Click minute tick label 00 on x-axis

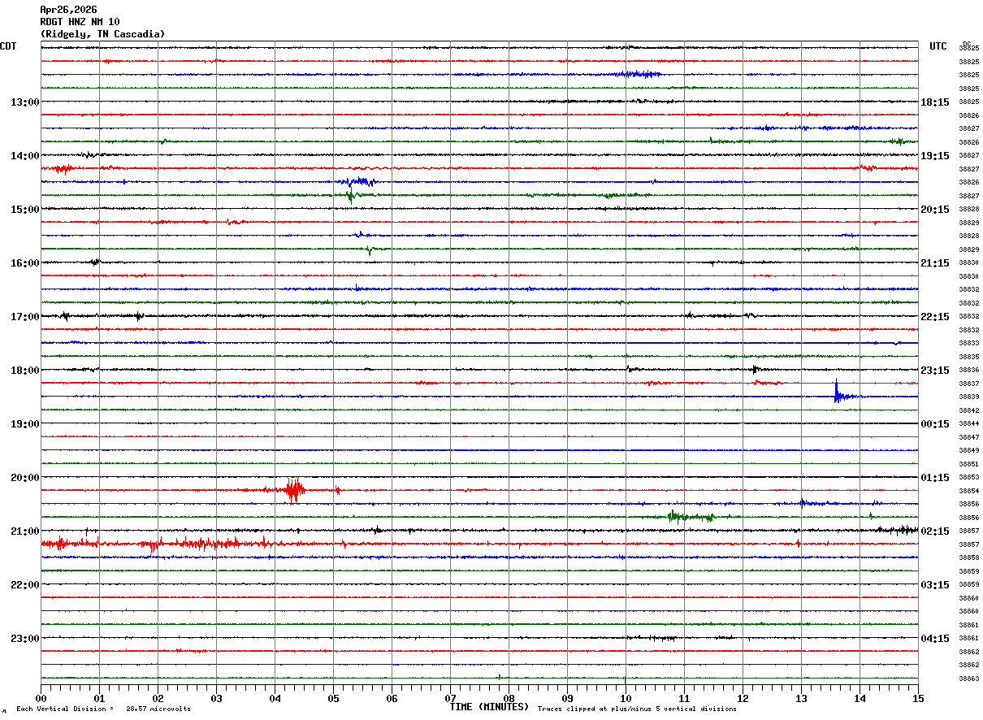[x=41, y=699]
